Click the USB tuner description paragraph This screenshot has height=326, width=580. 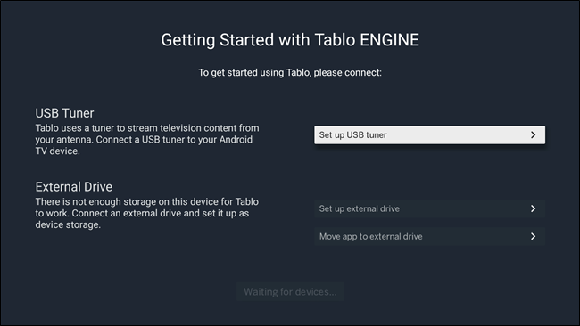[x=147, y=140]
